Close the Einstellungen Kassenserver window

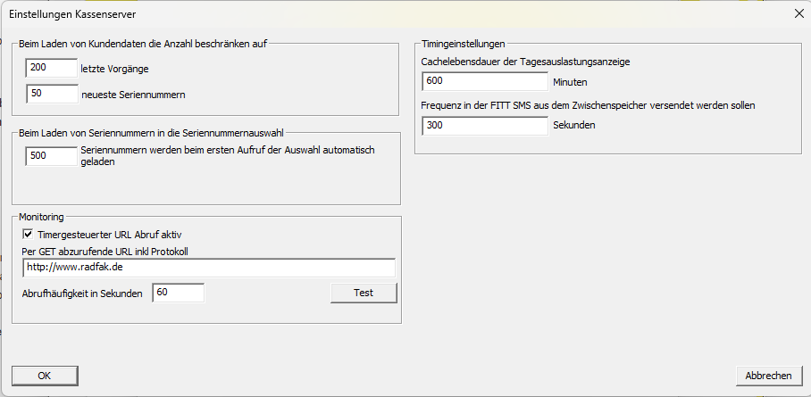pos(797,13)
